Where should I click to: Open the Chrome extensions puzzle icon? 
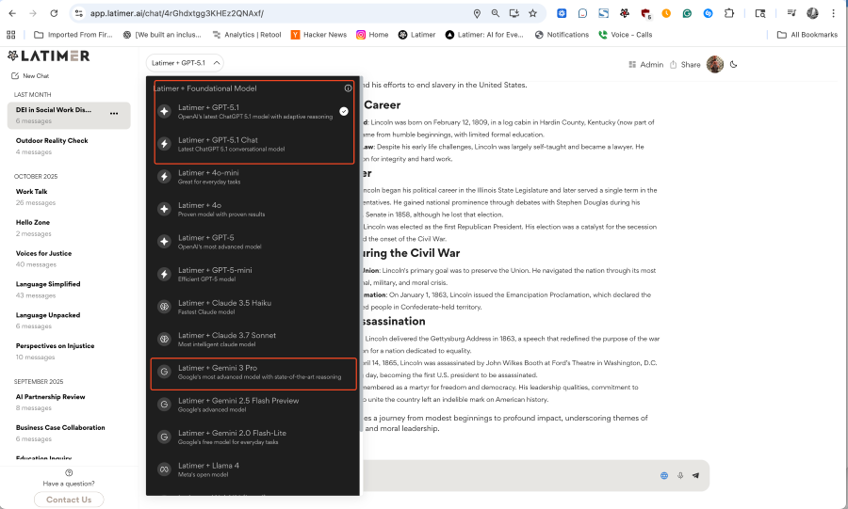coord(729,13)
